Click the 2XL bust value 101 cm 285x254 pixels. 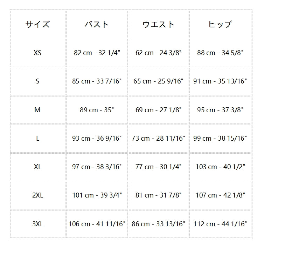[97, 195]
